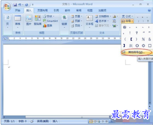Viewport: 153px width, 125px height.
Task: Insert the exclamation mark from symbol grid
Action: 130,33
